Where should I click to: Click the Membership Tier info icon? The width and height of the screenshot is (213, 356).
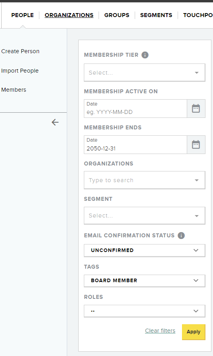tap(145, 55)
